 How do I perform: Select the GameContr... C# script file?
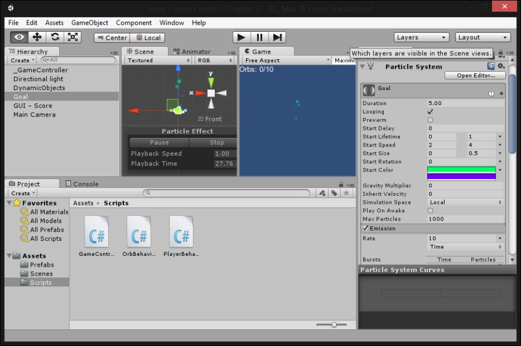pos(96,236)
